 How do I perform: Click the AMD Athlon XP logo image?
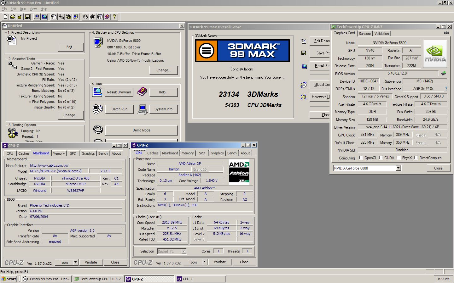point(239,172)
